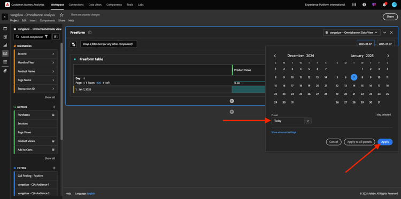The height and width of the screenshot is (199, 401).
Task: Go to previous month in calendar
Action: (x=275, y=56)
